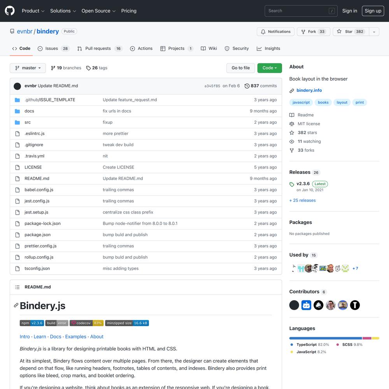View the + 25 releases link

pos(302,200)
